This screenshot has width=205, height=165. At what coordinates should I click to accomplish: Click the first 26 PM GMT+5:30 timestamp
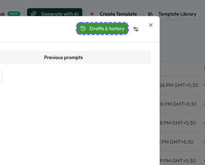(x=179, y=85)
